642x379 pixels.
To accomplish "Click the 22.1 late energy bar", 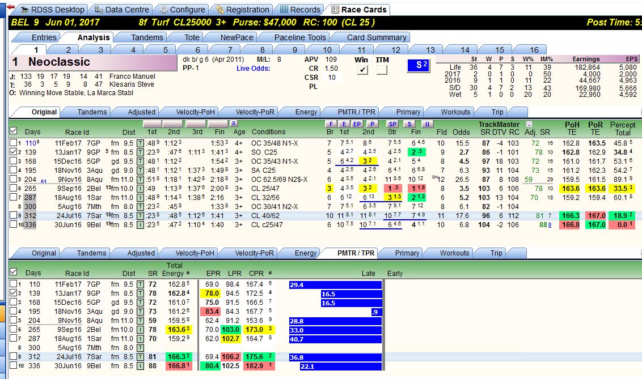I will pyautogui.click(x=341, y=367).
